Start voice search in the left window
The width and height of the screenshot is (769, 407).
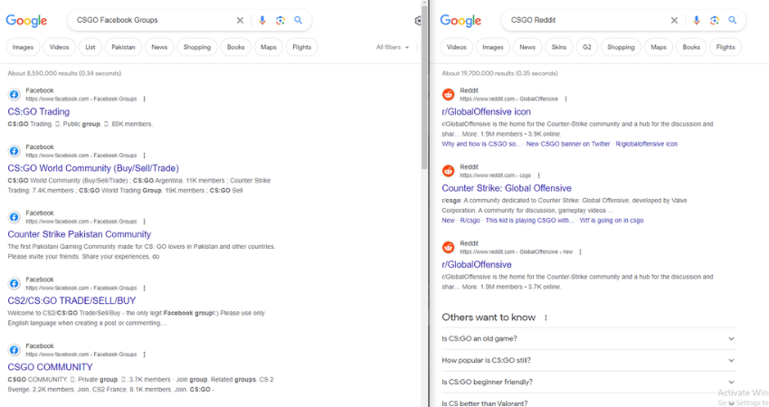click(x=261, y=20)
